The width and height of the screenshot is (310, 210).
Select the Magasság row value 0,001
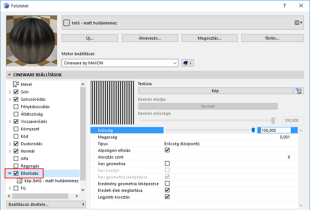pyautogui.click(x=285, y=137)
